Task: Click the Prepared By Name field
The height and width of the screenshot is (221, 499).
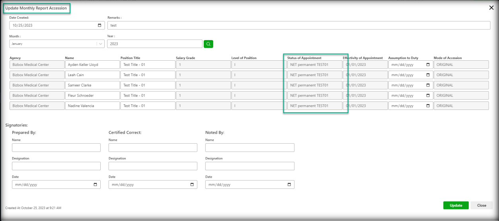Action: [x=56, y=148]
